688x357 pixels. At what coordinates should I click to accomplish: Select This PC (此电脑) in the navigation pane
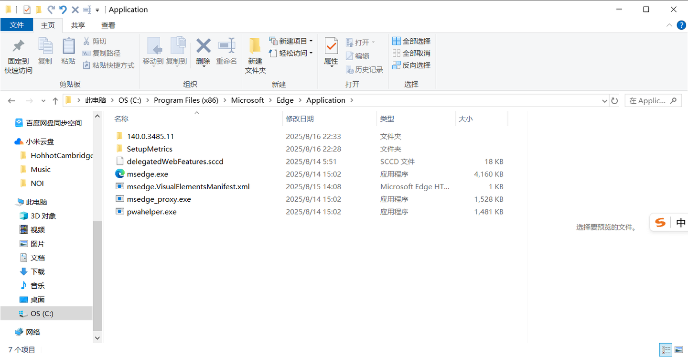point(32,202)
